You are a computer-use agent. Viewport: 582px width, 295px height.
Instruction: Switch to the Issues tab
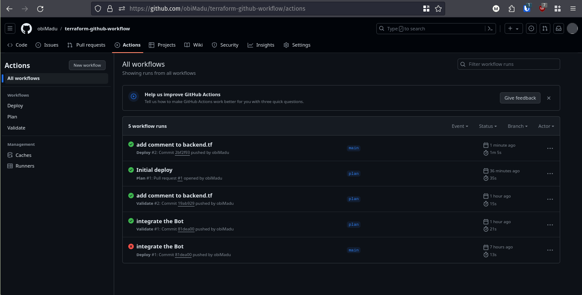pos(47,45)
